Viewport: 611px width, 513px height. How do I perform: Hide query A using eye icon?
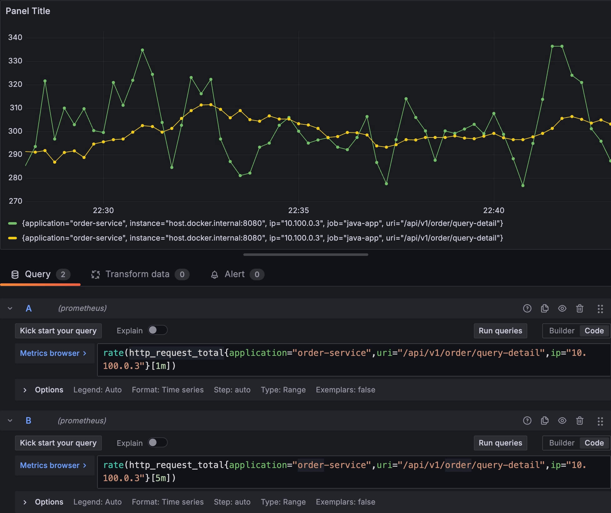(x=562, y=308)
